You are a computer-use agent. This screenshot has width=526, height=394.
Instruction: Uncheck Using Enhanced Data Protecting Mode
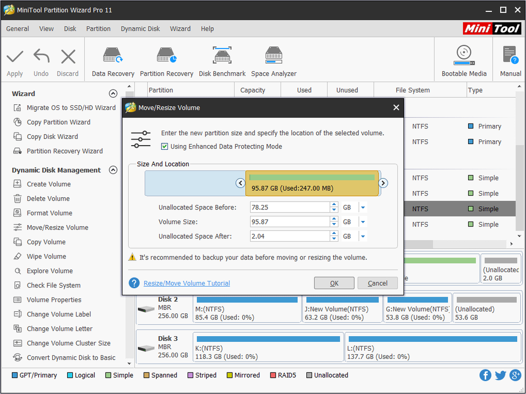pyautogui.click(x=165, y=146)
